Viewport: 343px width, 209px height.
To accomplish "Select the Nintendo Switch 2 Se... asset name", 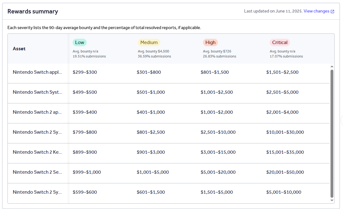I will [37, 172].
